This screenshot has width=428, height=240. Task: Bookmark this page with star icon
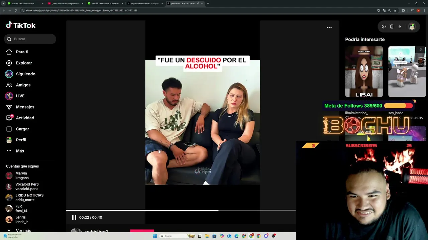(x=395, y=10)
